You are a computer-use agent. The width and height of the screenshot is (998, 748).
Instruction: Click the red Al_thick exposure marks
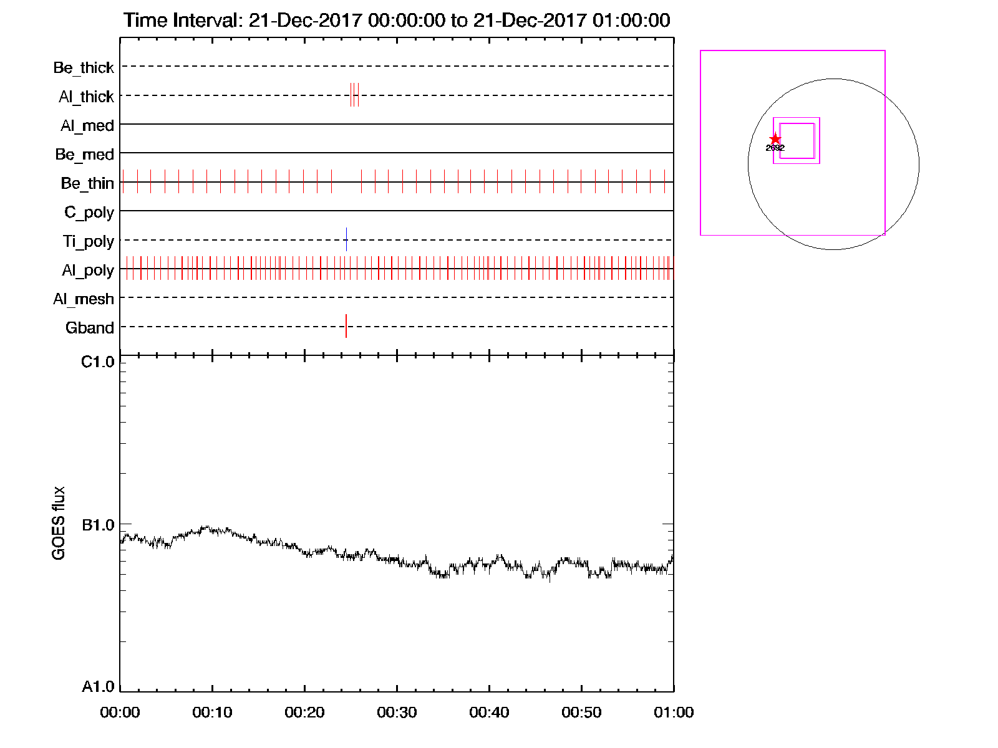[354, 95]
